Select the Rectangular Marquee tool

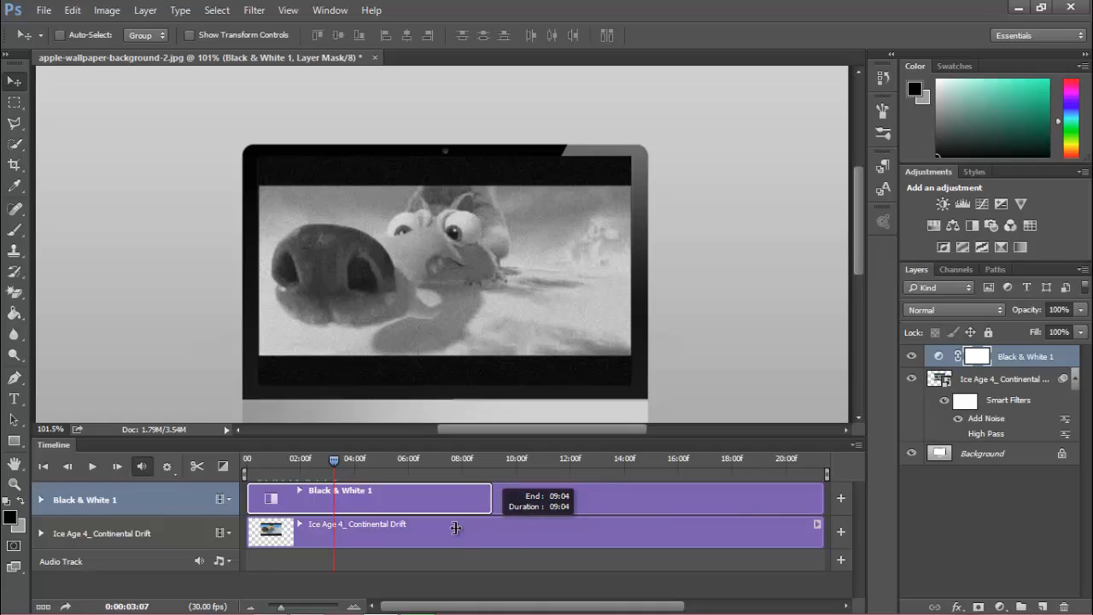(x=15, y=102)
